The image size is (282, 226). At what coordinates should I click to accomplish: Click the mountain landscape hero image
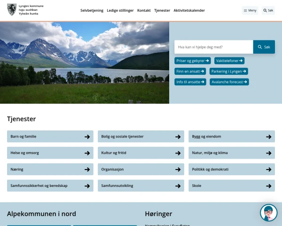coord(85,63)
